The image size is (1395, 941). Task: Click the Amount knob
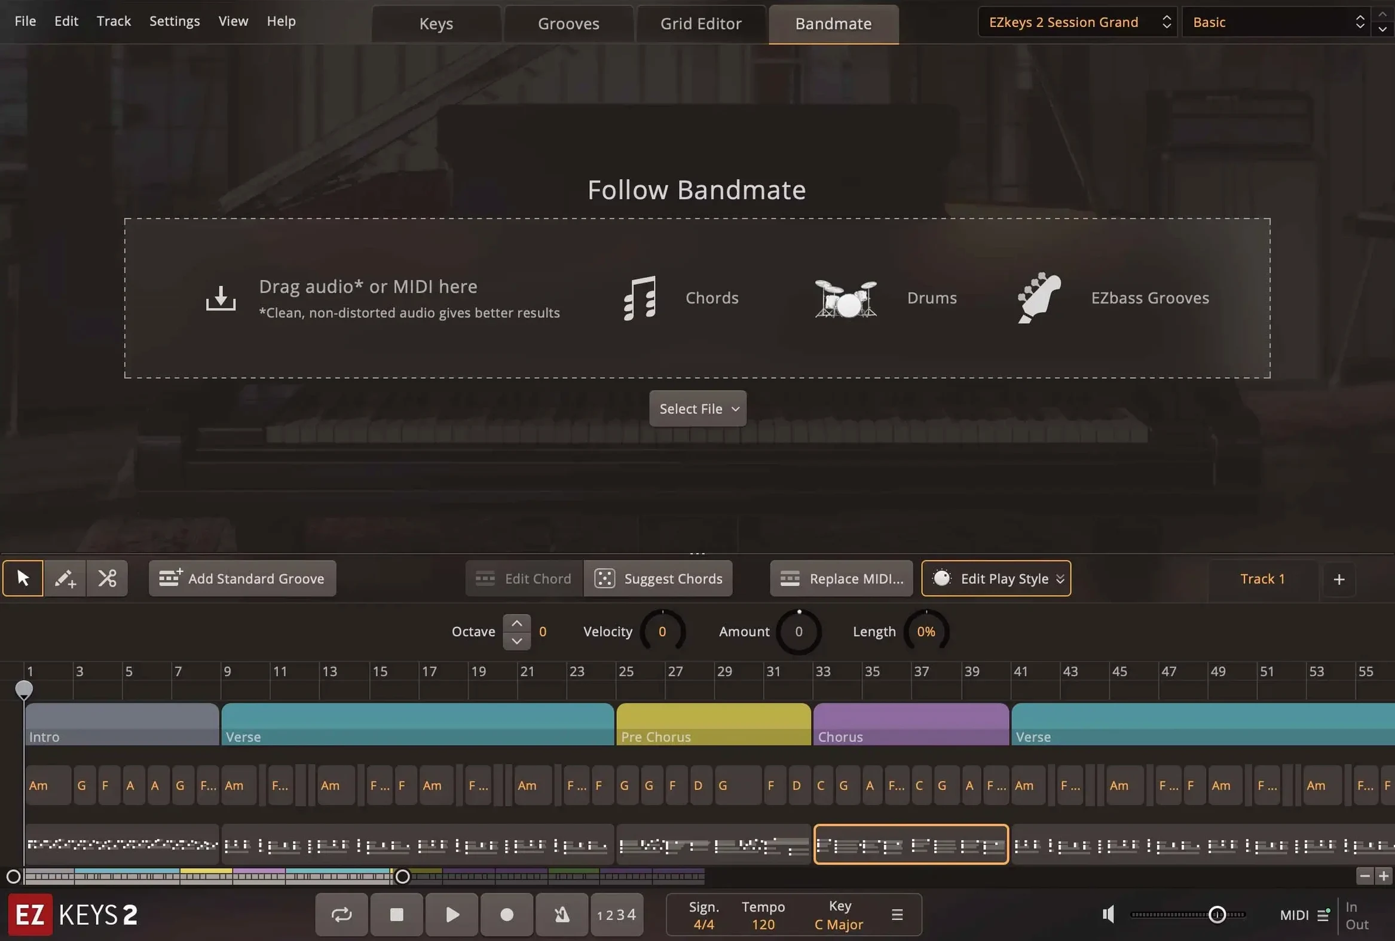coord(799,632)
